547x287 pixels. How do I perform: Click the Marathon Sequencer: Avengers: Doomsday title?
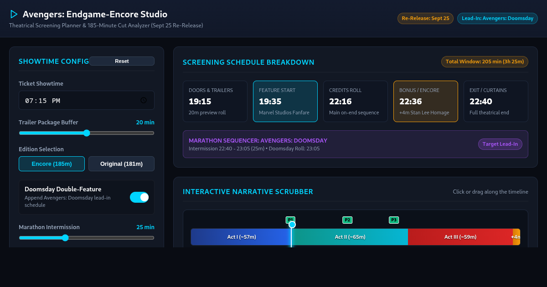click(258, 141)
